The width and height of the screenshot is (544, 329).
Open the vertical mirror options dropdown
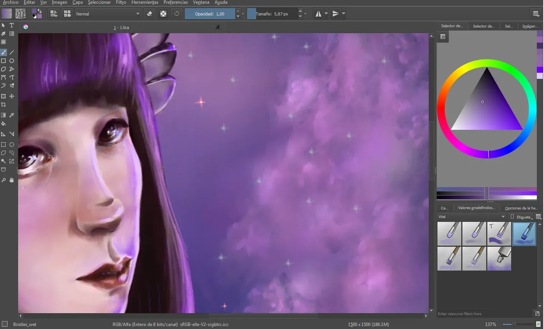343,14
